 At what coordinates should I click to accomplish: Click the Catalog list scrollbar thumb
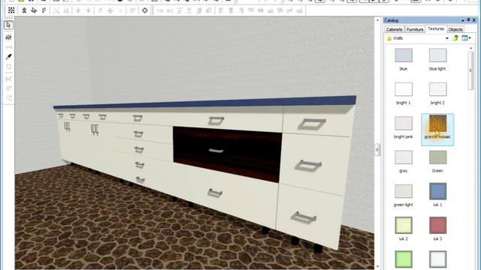[x=470, y=70]
